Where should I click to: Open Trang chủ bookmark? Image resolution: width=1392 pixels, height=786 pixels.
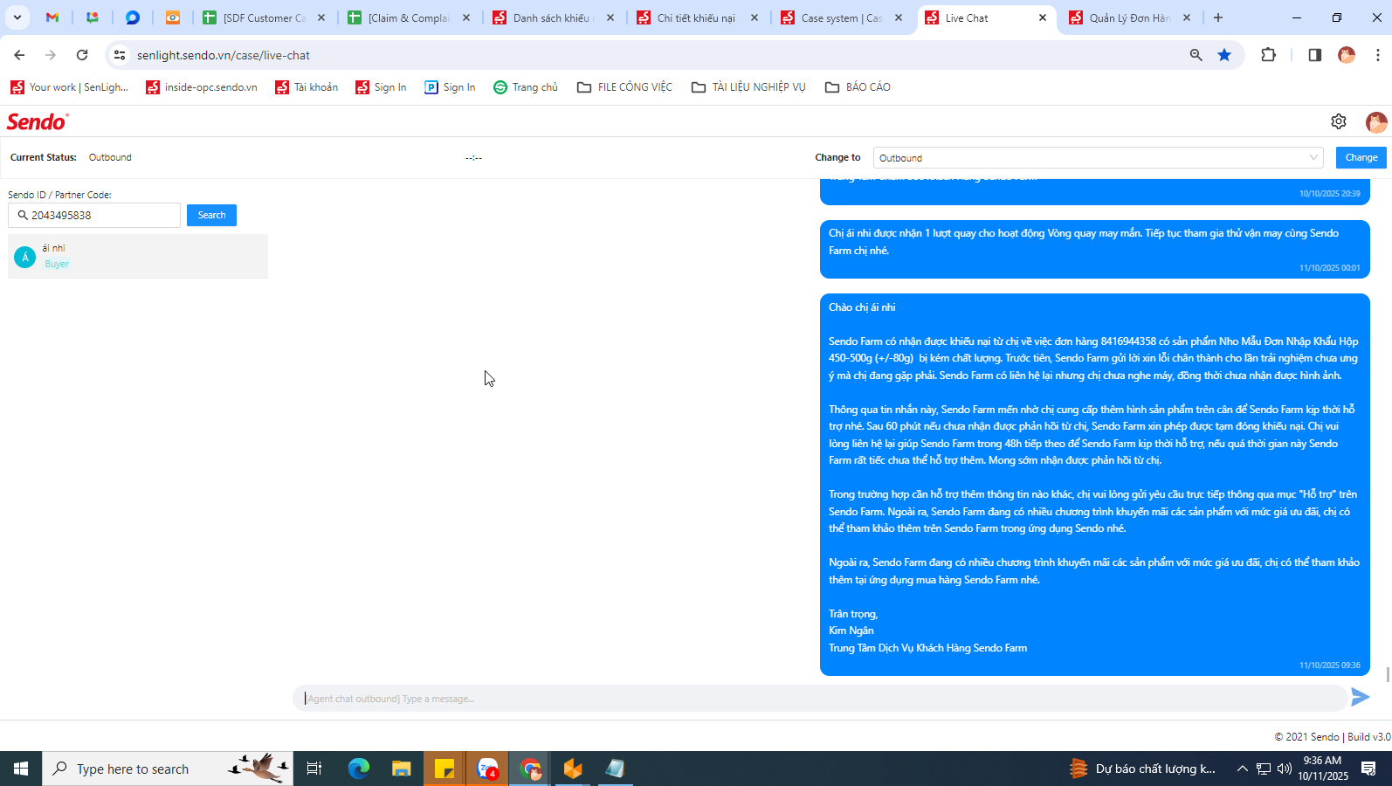point(526,87)
